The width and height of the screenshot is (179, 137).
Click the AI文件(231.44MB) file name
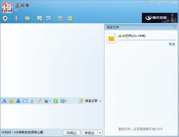click(134, 36)
